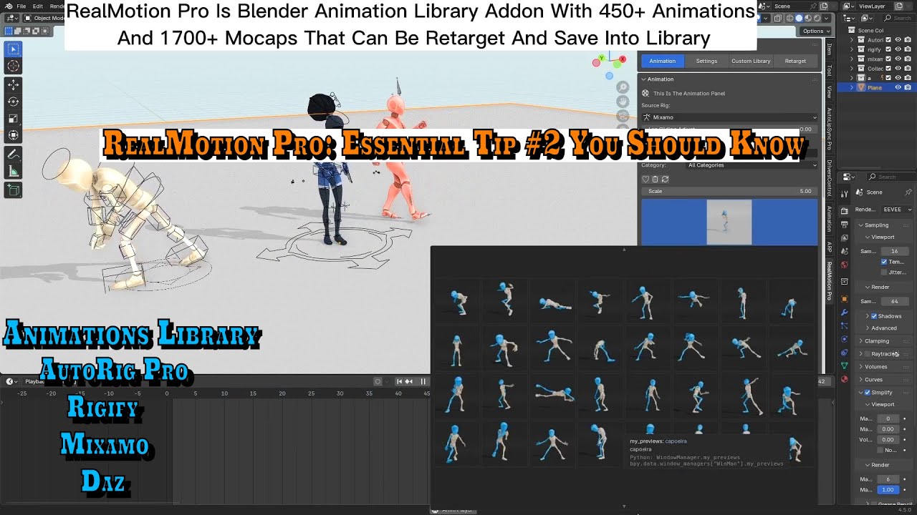The height and width of the screenshot is (515, 917).
Task: Switch to the Retarget tab
Action: (795, 61)
